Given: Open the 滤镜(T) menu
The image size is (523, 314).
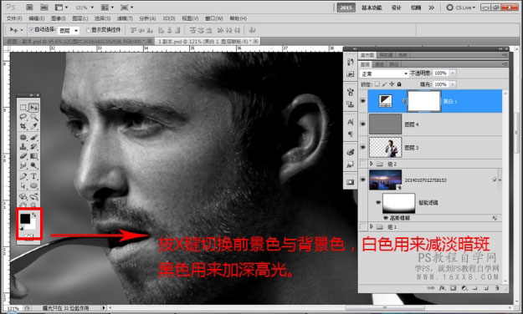Looking at the screenshot, I should (125, 18).
